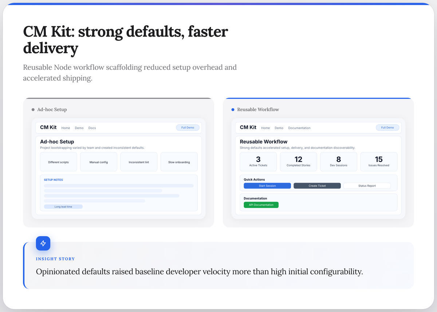The image size is (437, 312).
Task: Select the CM Kit logo in the right panel
Action: point(248,127)
